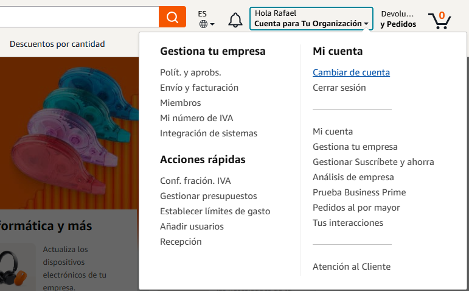
Task: Open the Recepción link
Action: [x=181, y=242]
